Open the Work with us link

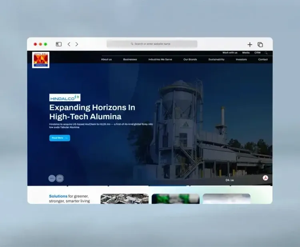(230, 53)
